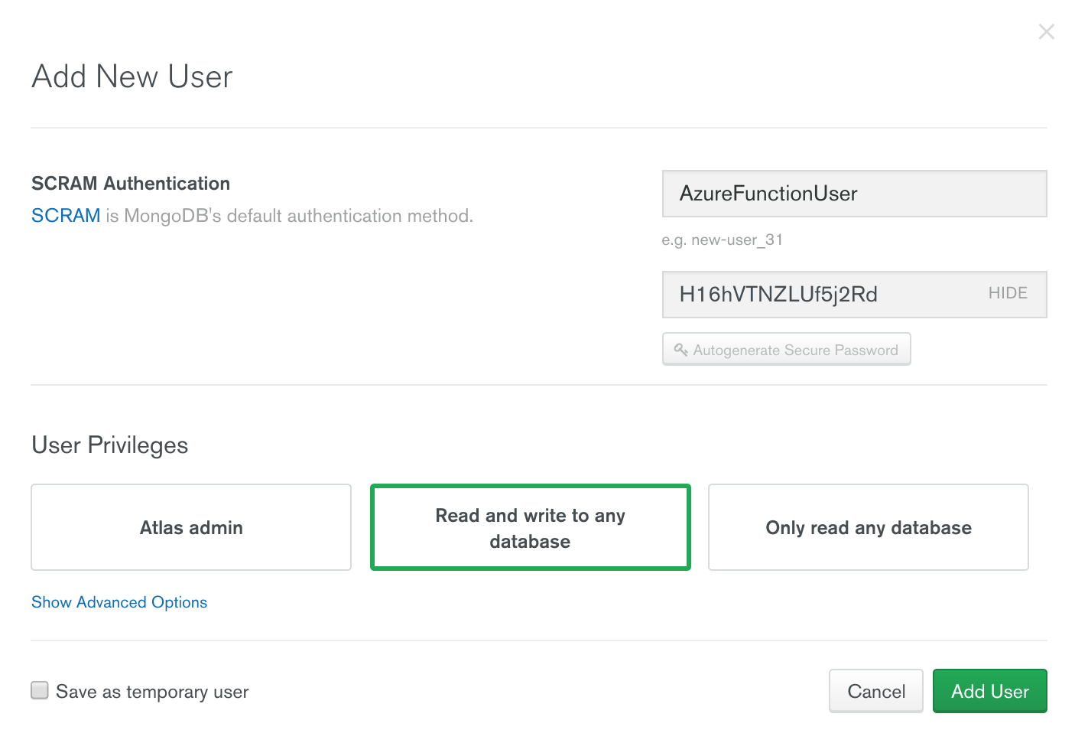
Task: Click into the password input field
Action: 818,295
